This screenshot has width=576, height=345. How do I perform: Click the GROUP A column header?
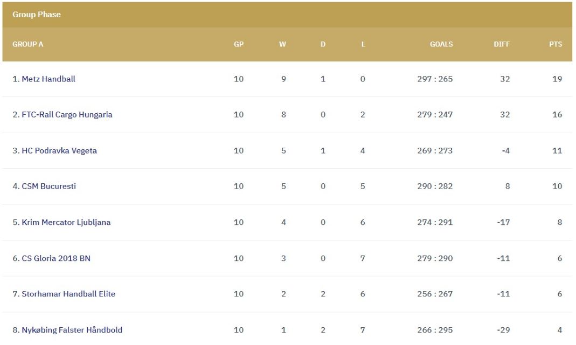(x=28, y=44)
